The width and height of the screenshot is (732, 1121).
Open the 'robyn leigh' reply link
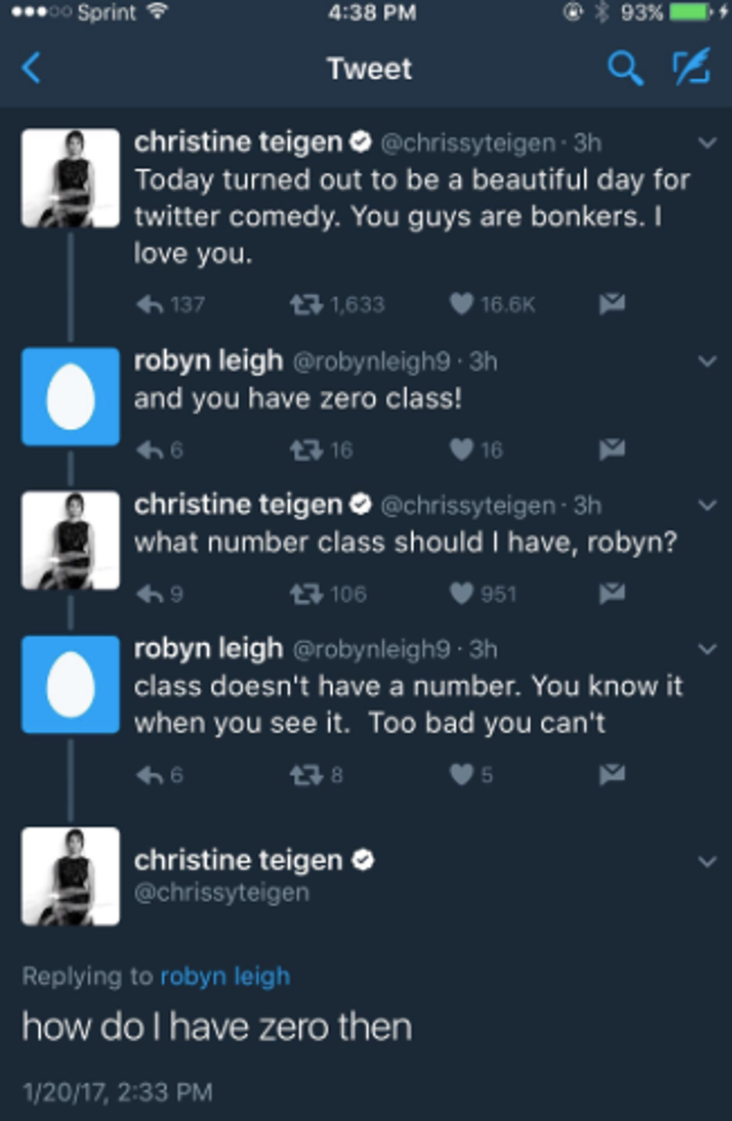click(225, 976)
